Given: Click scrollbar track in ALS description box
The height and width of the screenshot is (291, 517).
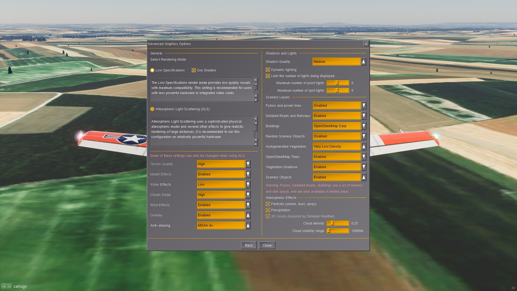Looking at the screenshot, I should tap(256, 135).
